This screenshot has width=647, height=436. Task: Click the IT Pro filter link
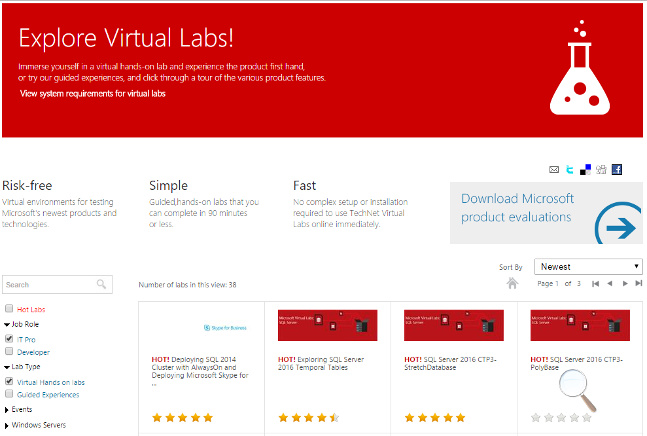point(26,340)
